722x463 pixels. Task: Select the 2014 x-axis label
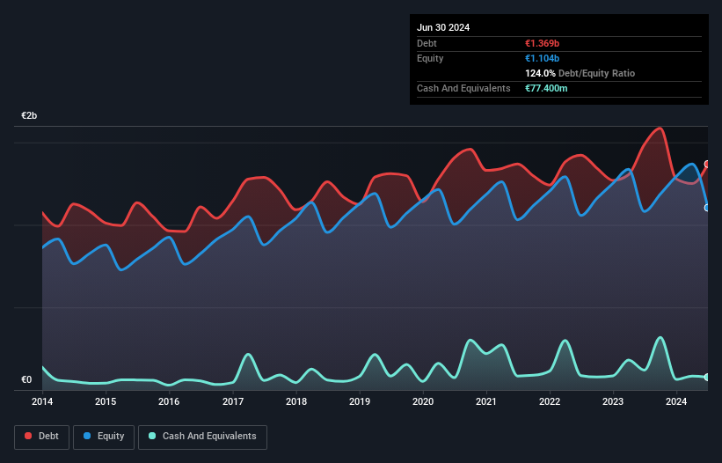pos(42,401)
